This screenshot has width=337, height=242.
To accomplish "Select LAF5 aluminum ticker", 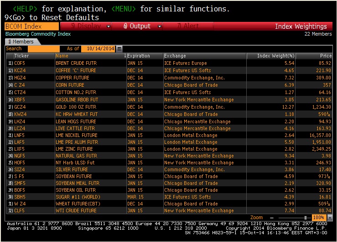I will point(19,142).
